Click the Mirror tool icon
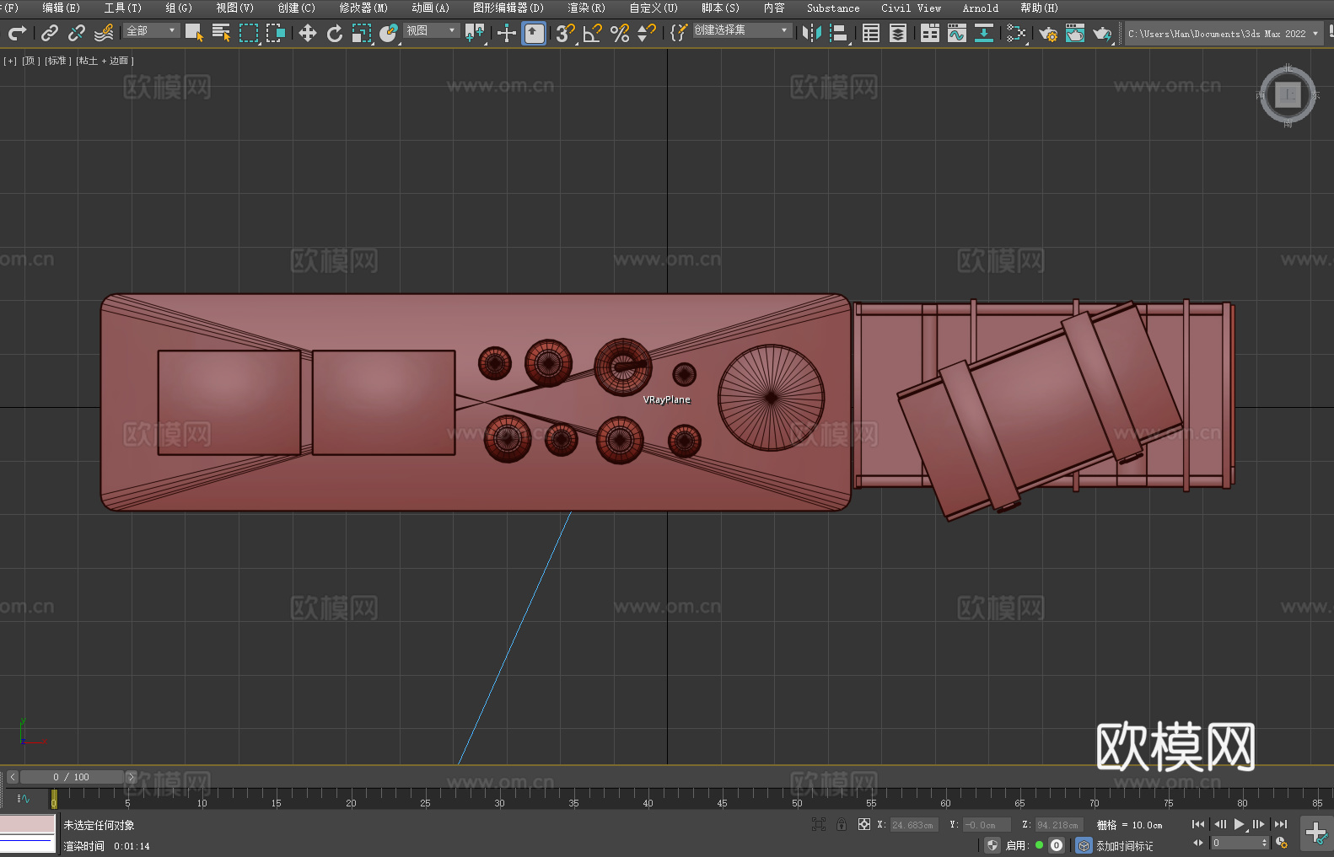This screenshot has width=1334, height=857. coord(812,33)
